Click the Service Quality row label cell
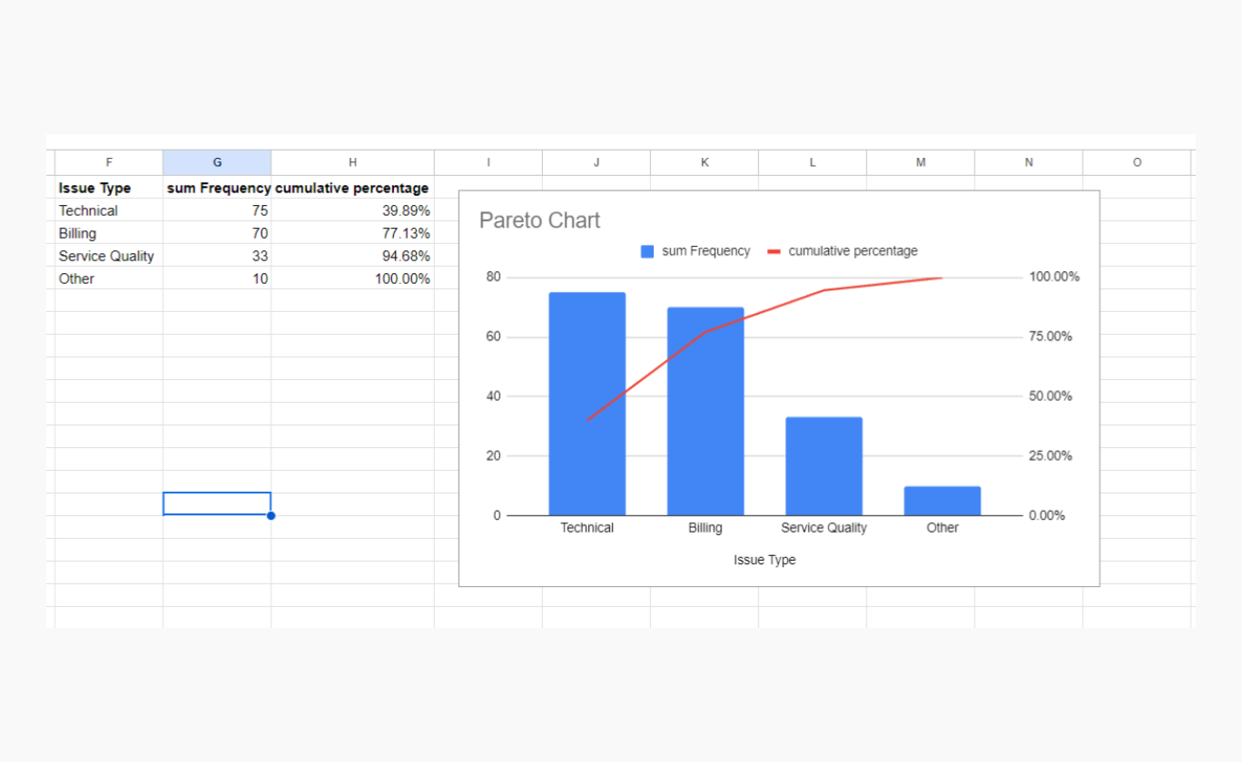This screenshot has height=762, width=1242. click(x=104, y=256)
